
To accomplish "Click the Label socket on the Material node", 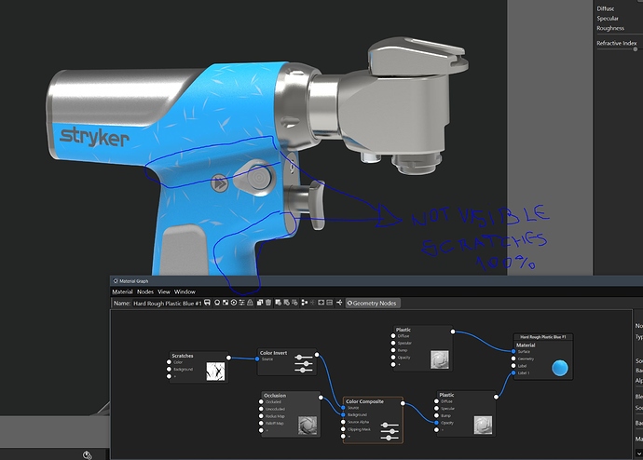I will [513, 366].
